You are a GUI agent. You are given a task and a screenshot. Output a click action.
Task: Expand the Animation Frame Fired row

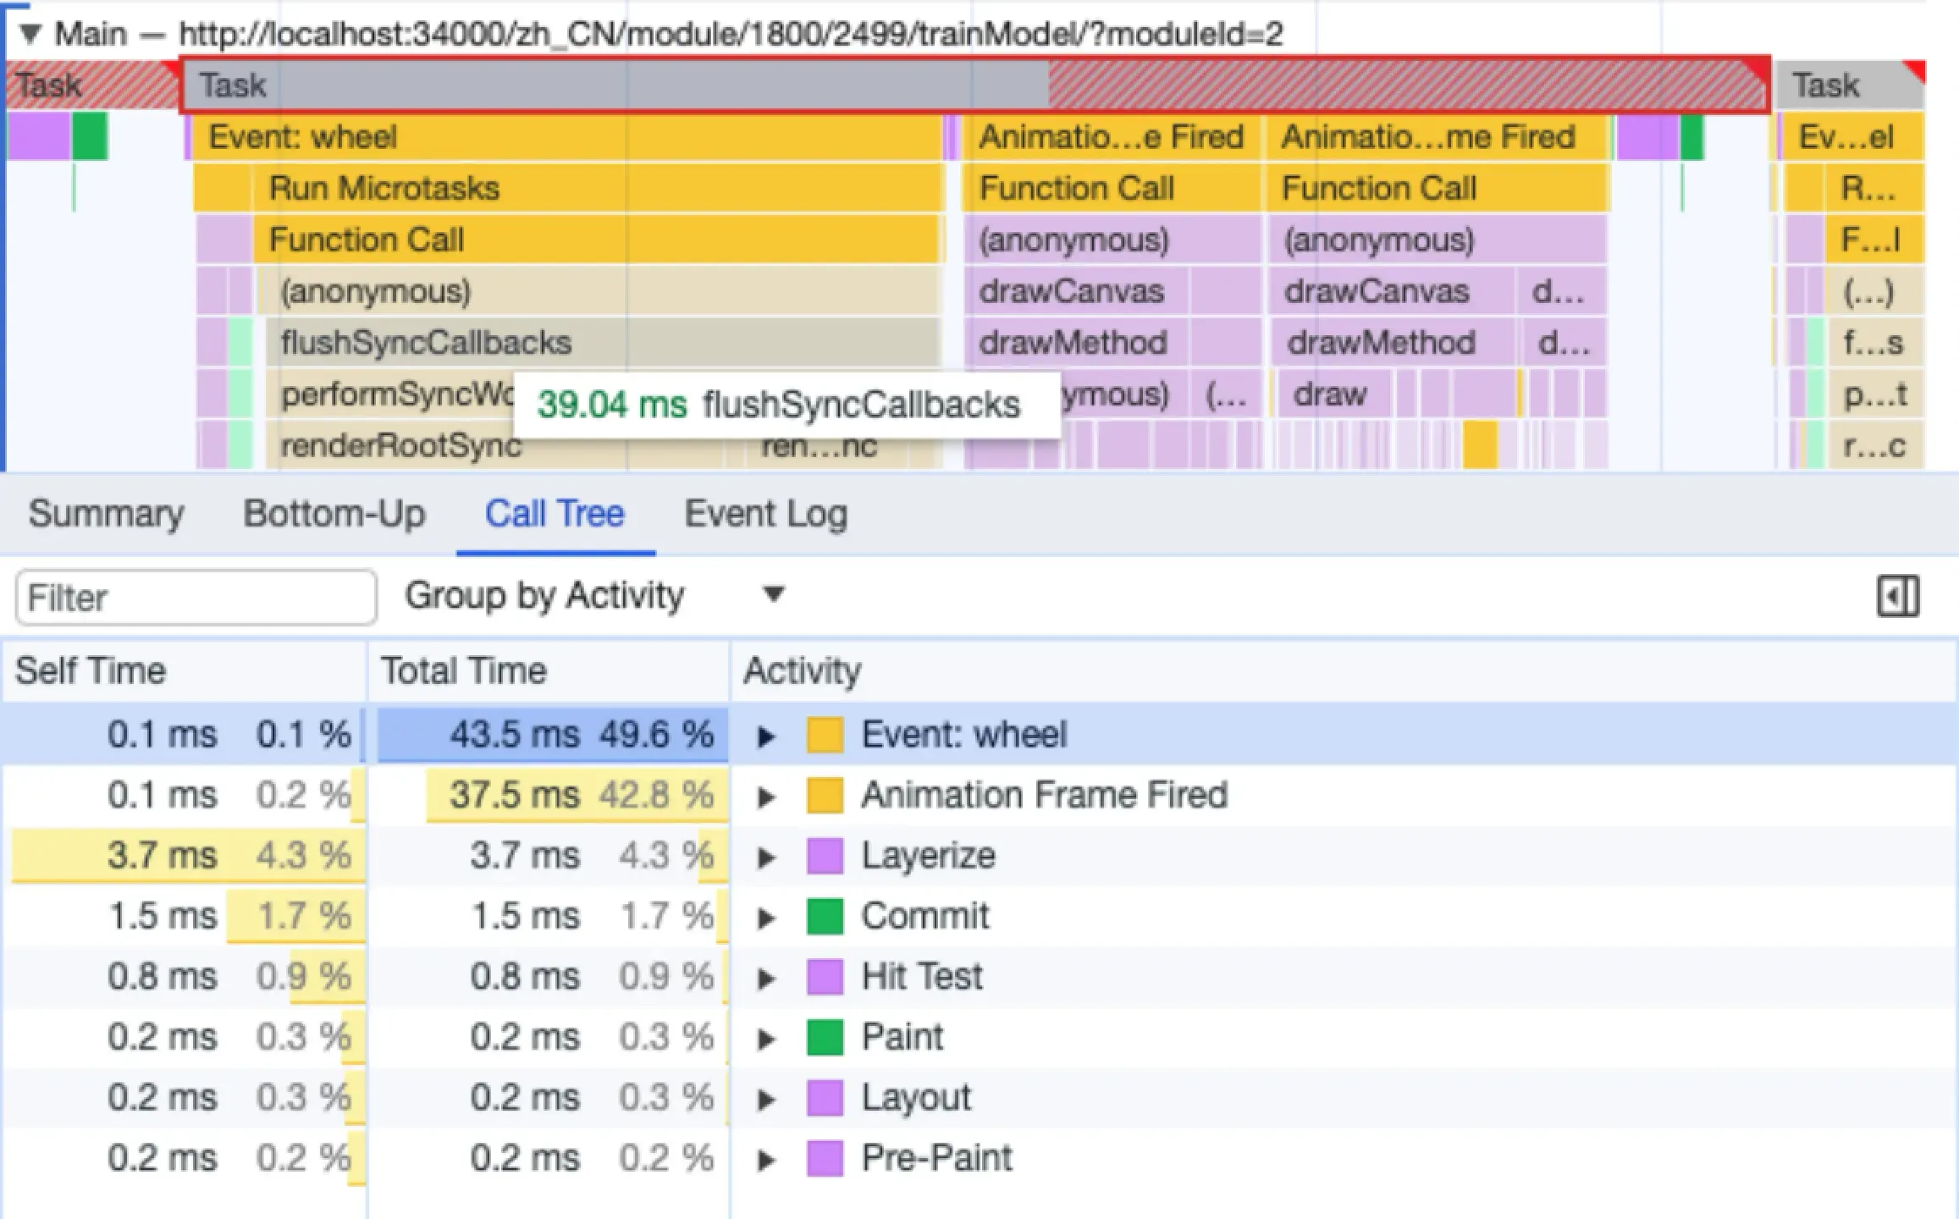click(766, 797)
